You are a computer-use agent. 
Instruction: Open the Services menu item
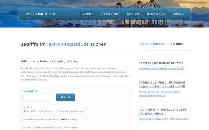click(133, 14)
